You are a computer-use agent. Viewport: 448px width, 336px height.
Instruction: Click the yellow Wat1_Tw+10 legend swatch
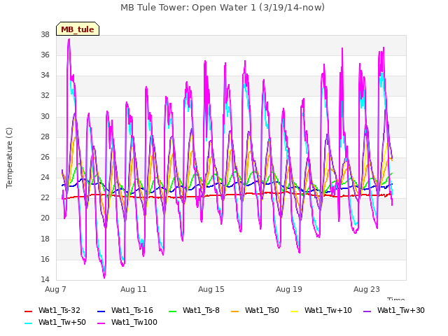pos(294,311)
